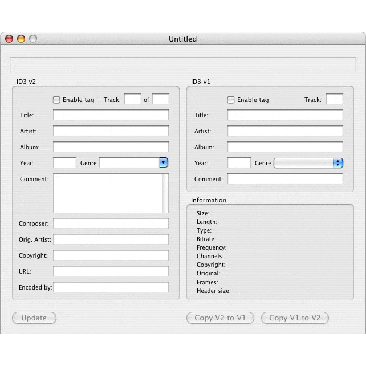This screenshot has height=366, width=366.
Task: Focus the ID3 v2 Title field
Action: pos(111,115)
